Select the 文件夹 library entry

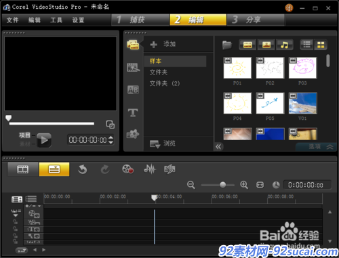coord(159,72)
